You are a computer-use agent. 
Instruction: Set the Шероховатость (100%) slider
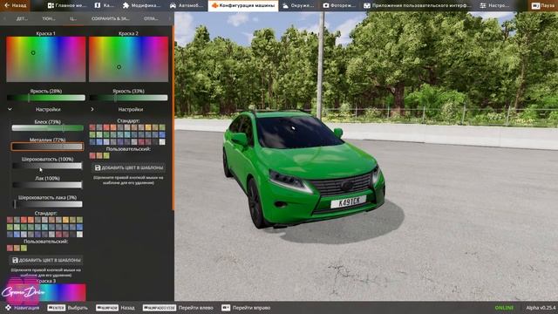tap(47, 166)
